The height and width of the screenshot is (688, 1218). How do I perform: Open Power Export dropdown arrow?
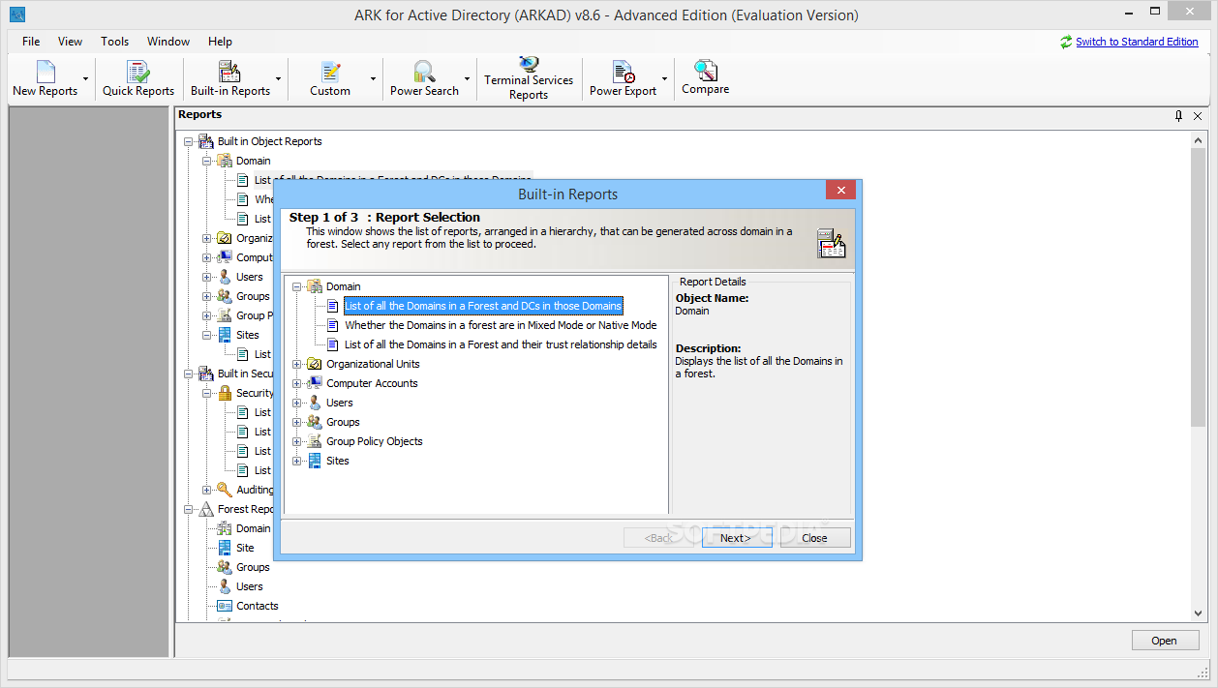tap(664, 79)
